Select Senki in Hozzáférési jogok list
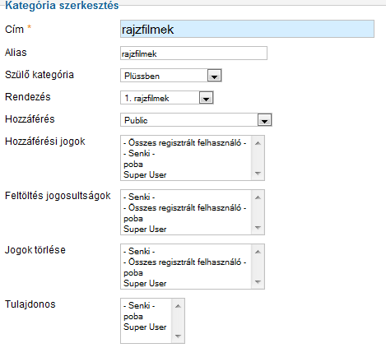386x348 pixels. [139, 153]
